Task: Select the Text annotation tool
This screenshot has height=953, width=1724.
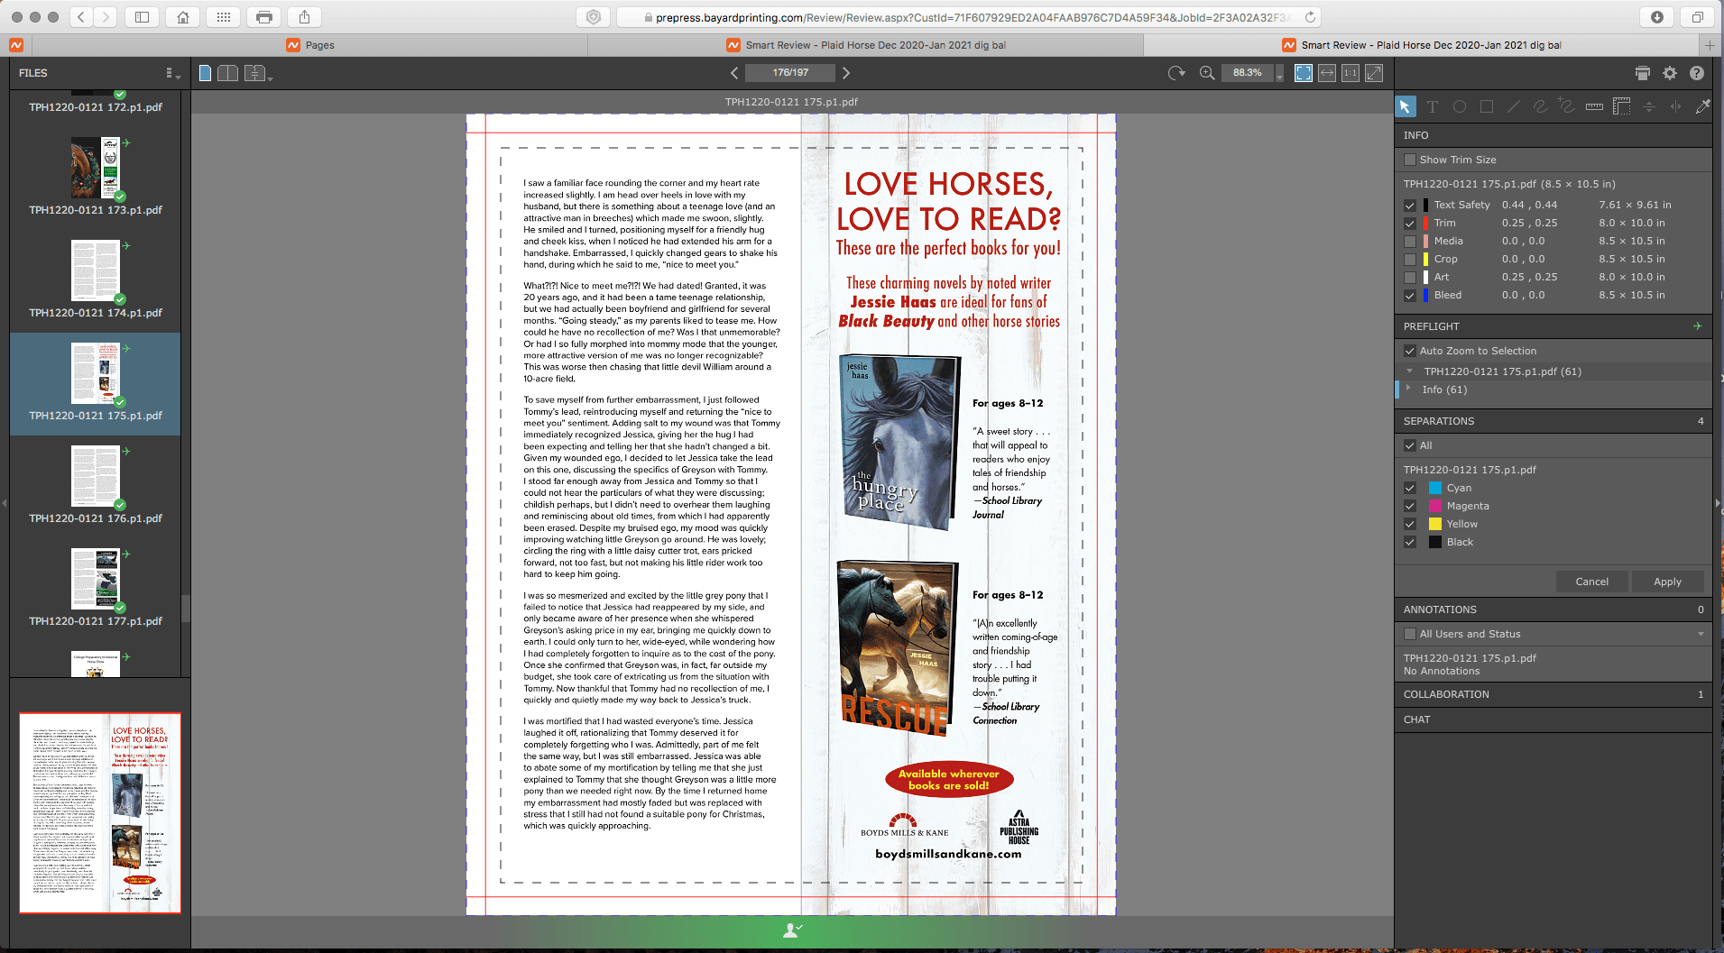Action: tap(1432, 107)
